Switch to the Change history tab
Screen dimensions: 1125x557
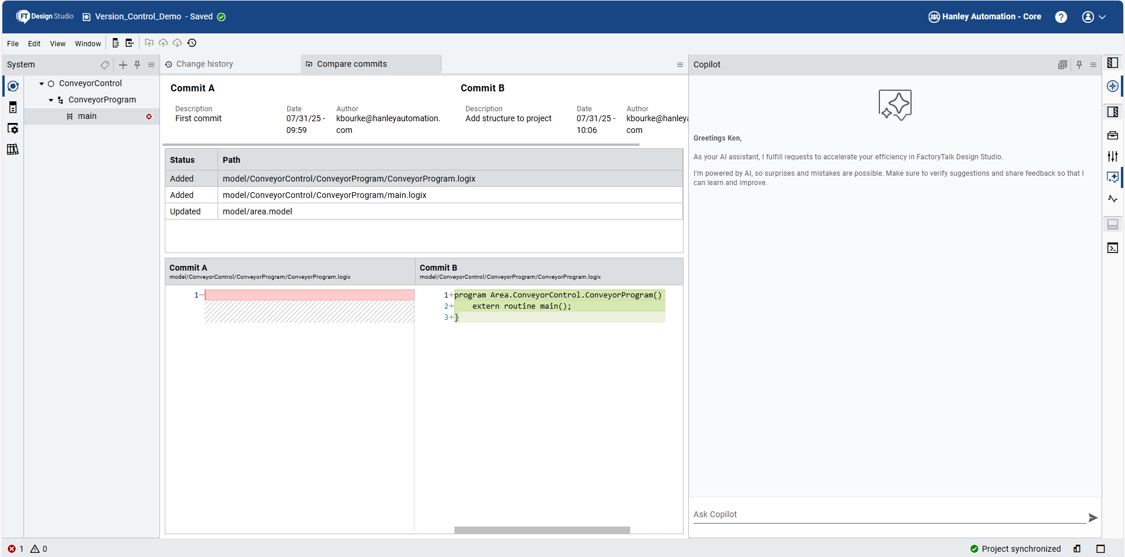pos(205,64)
